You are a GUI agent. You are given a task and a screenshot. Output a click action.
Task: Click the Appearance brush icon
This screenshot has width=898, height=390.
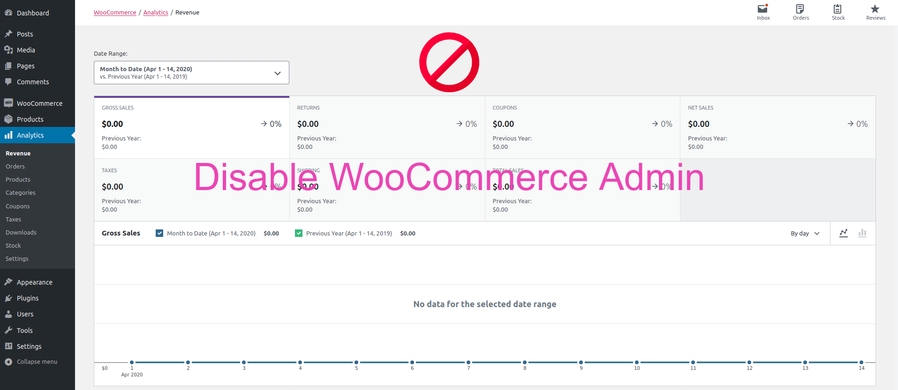point(8,282)
